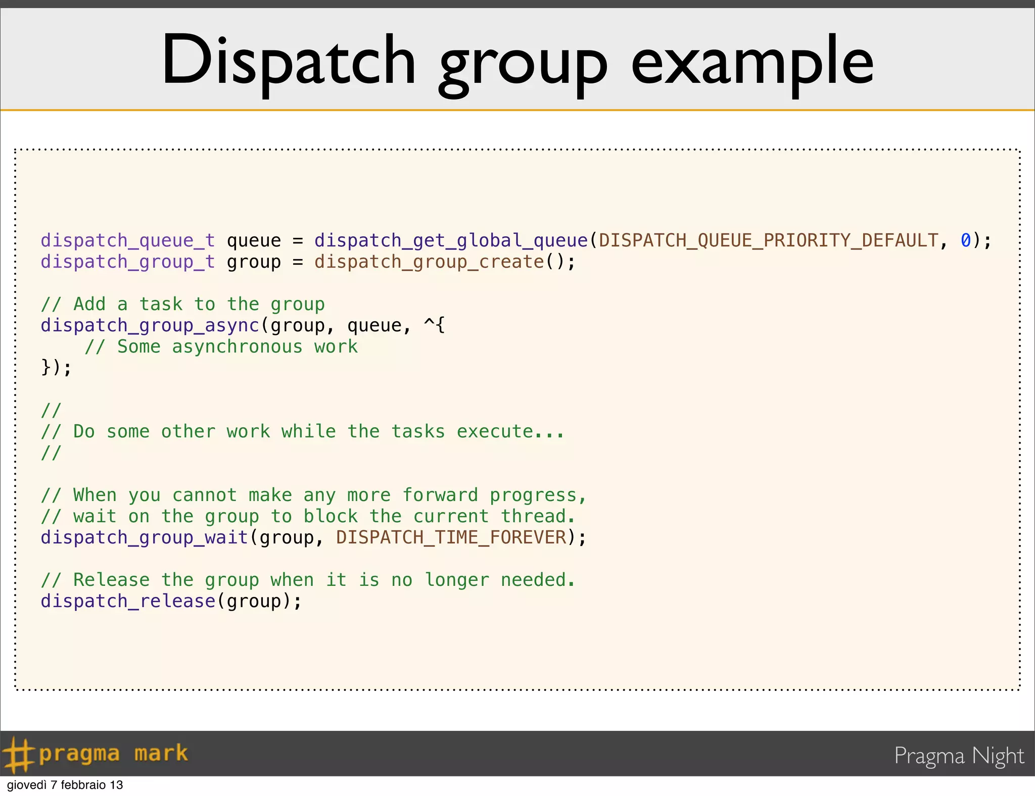Viewport: 1035px width, 796px height.
Task: Click comment '// Some asynchronous work'
Action: tap(221, 346)
